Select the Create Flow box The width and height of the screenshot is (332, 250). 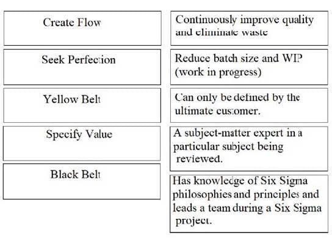[x=82, y=28]
